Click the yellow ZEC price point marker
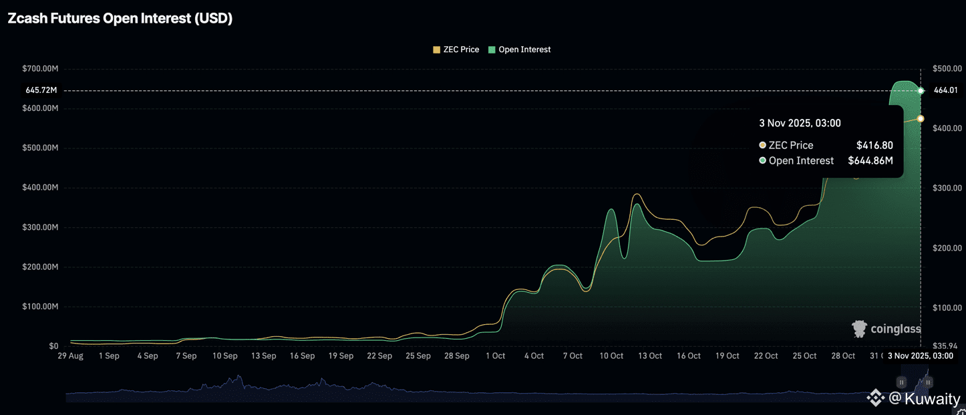 921,118
